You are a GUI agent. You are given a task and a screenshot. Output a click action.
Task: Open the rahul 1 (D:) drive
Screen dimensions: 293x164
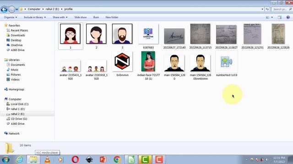[17, 109]
